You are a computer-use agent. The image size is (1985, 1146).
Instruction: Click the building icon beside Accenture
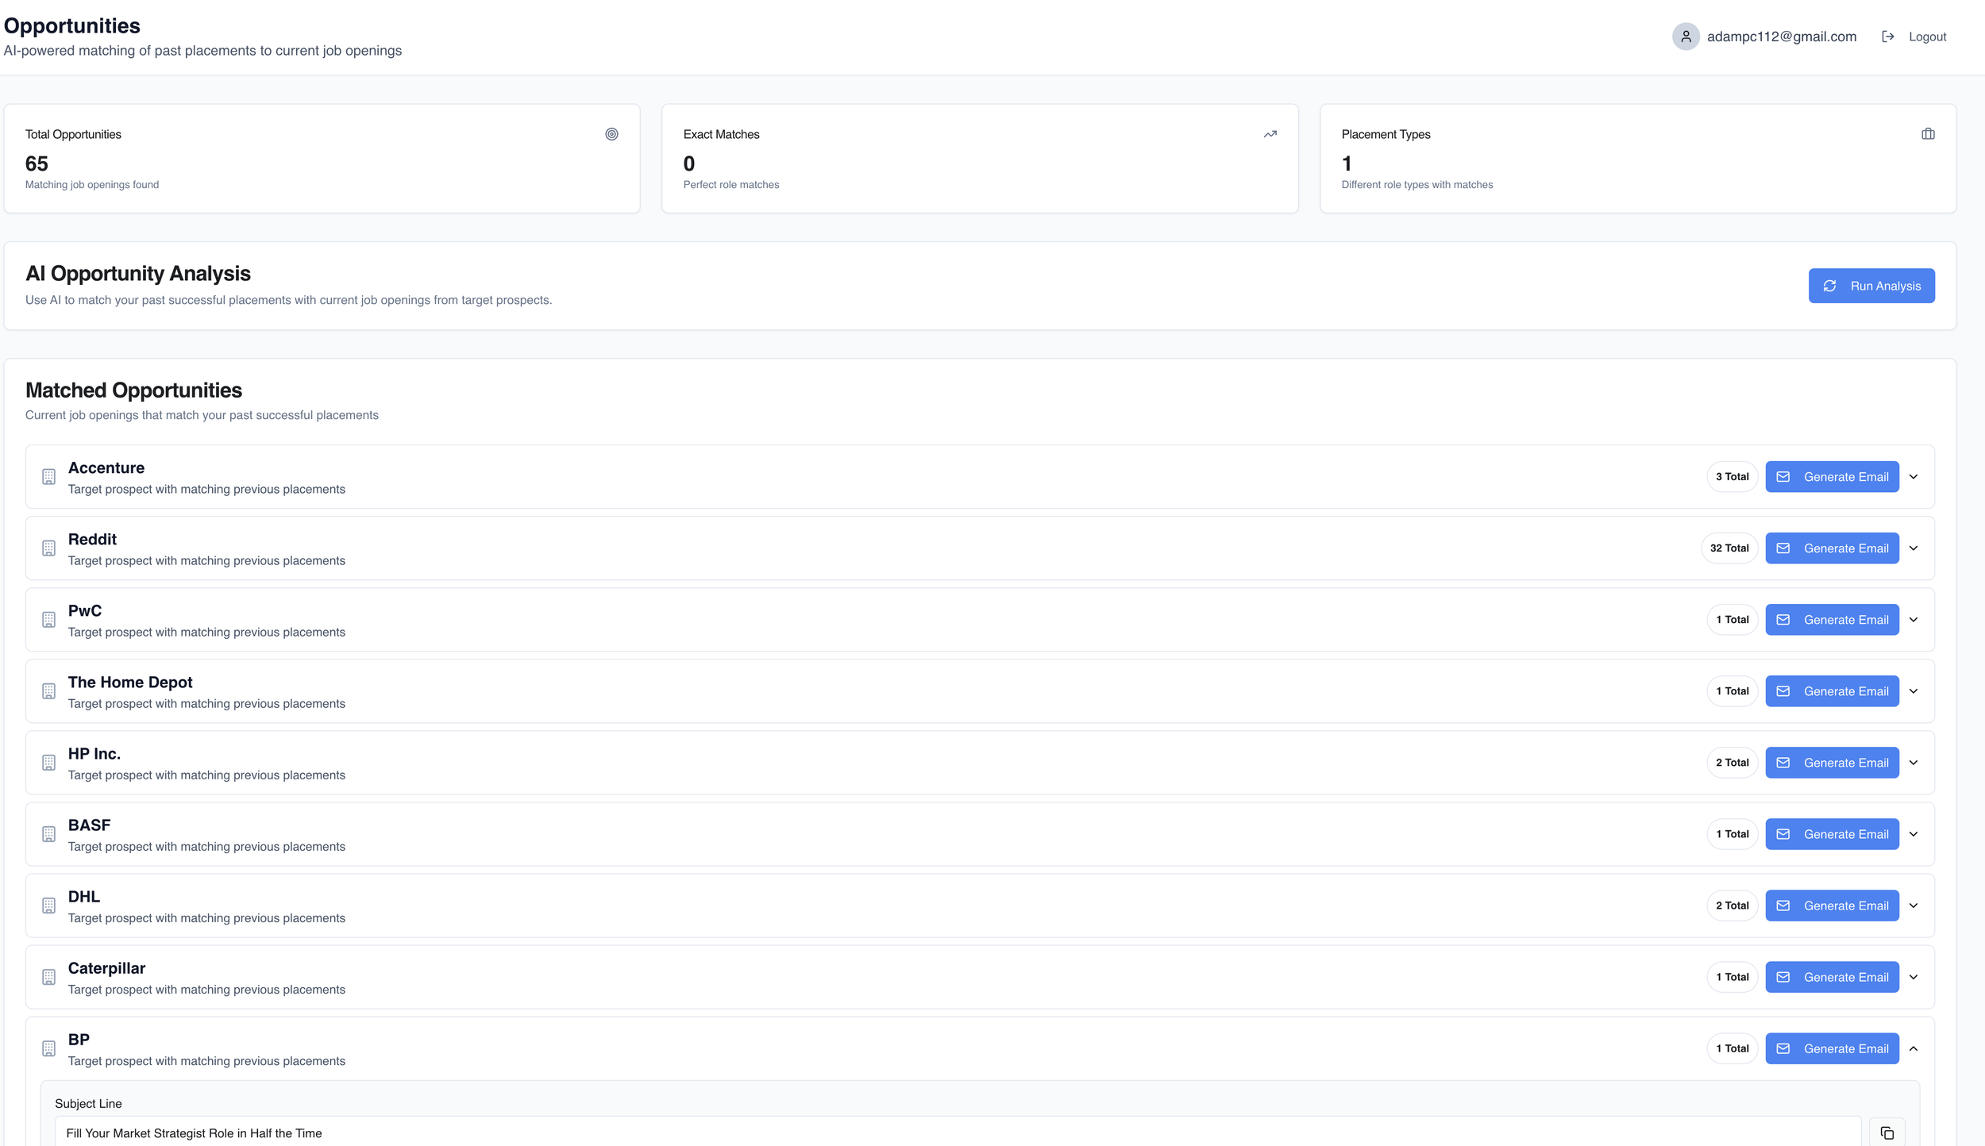(48, 477)
